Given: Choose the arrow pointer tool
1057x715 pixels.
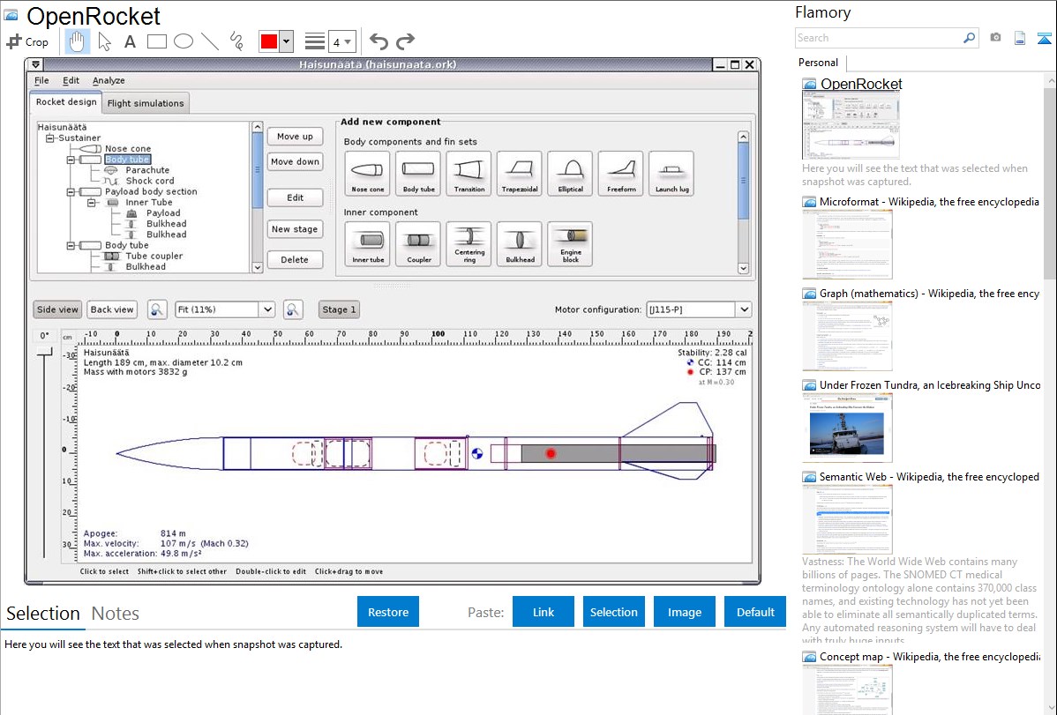Looking at the screenshot, I should click(x=104, y=41).
